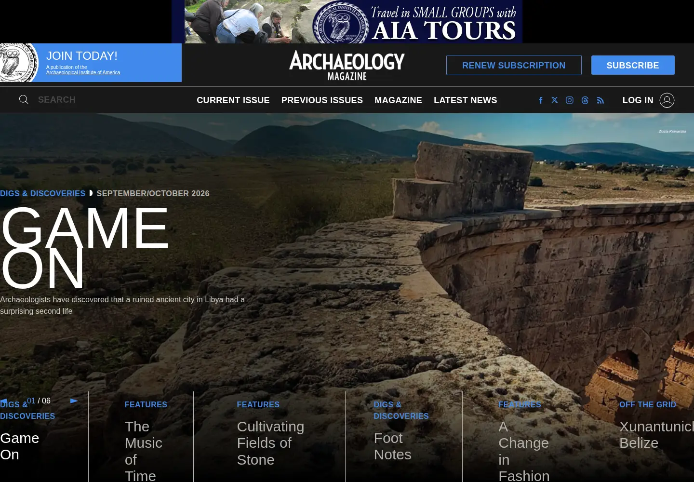Open the LATEST NEWS menu item
Screen dimensions: 694x482
tap(466, 100)
